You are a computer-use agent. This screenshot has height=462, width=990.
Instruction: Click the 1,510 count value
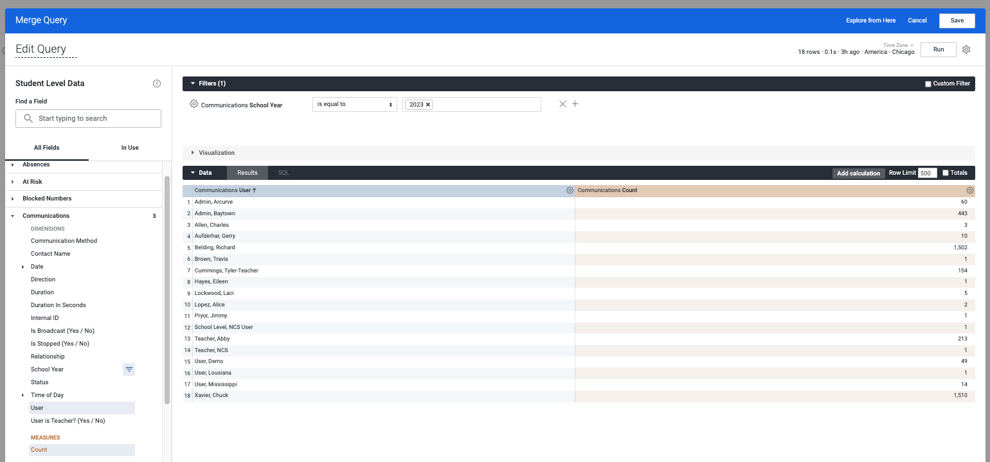pyautogui.click(x=960, y=395)
